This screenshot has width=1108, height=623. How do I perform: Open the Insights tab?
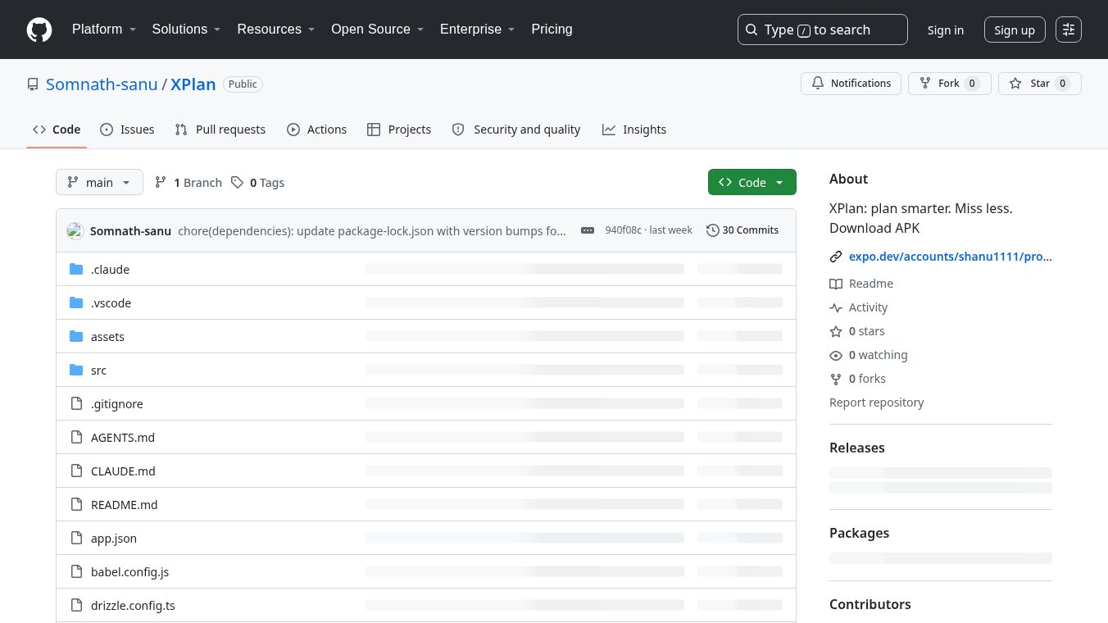634,130
